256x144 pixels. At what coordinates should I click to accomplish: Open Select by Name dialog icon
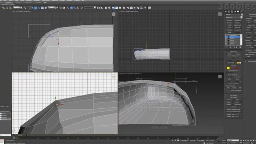coord(25,8)
